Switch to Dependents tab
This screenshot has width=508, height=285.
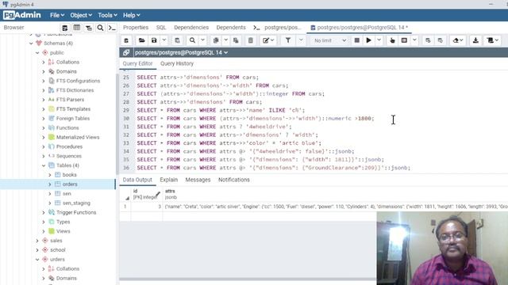click(231, 28)
